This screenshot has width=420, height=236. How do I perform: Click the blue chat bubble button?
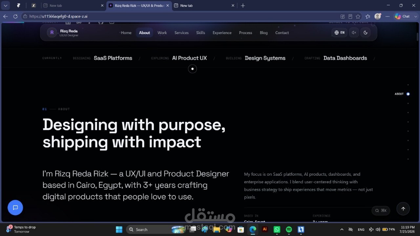pyautogui.click(x=15, y=207)
